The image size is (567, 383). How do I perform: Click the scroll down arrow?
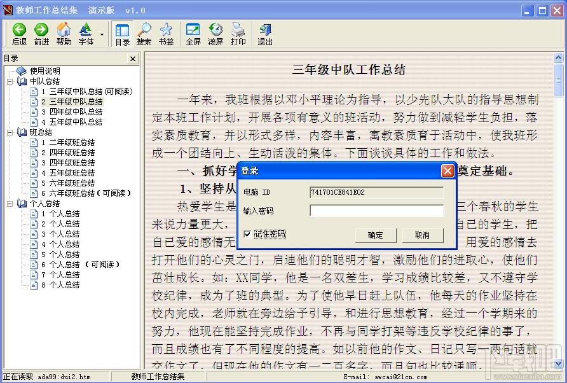pos(558,363)
